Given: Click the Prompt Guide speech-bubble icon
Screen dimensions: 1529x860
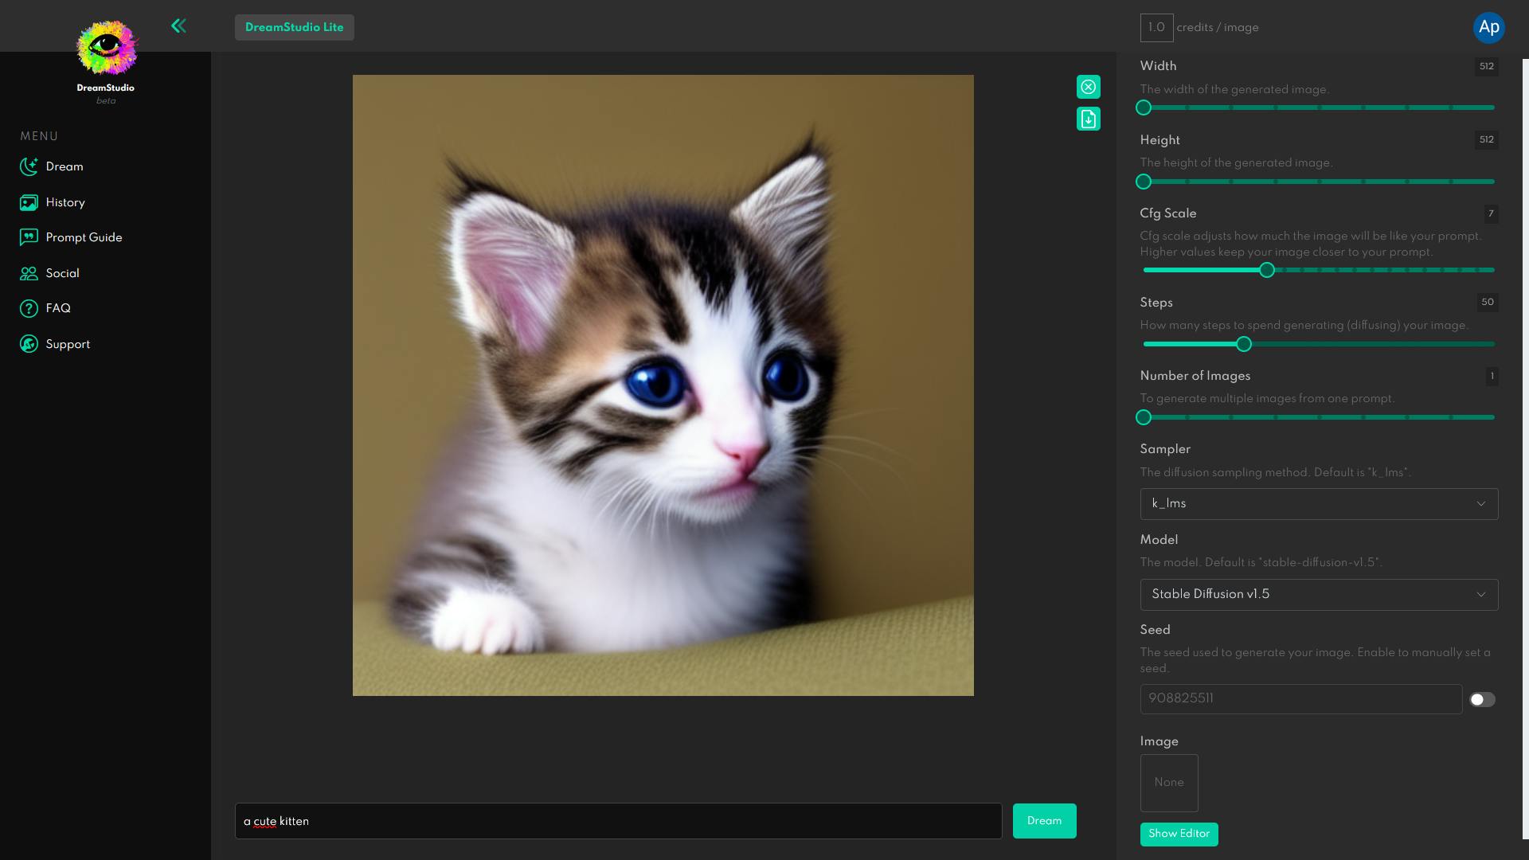Looking at the screenshot, I should 29,237.
